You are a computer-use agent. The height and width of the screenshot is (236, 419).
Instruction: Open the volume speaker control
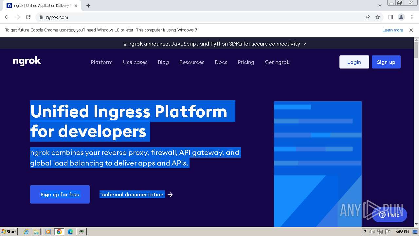click(x=372, y=232)
